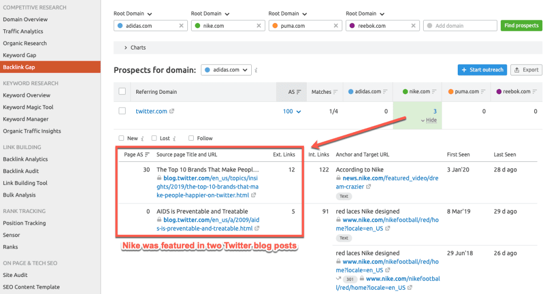Click the purple reebok.com color dot

point(351,26)
